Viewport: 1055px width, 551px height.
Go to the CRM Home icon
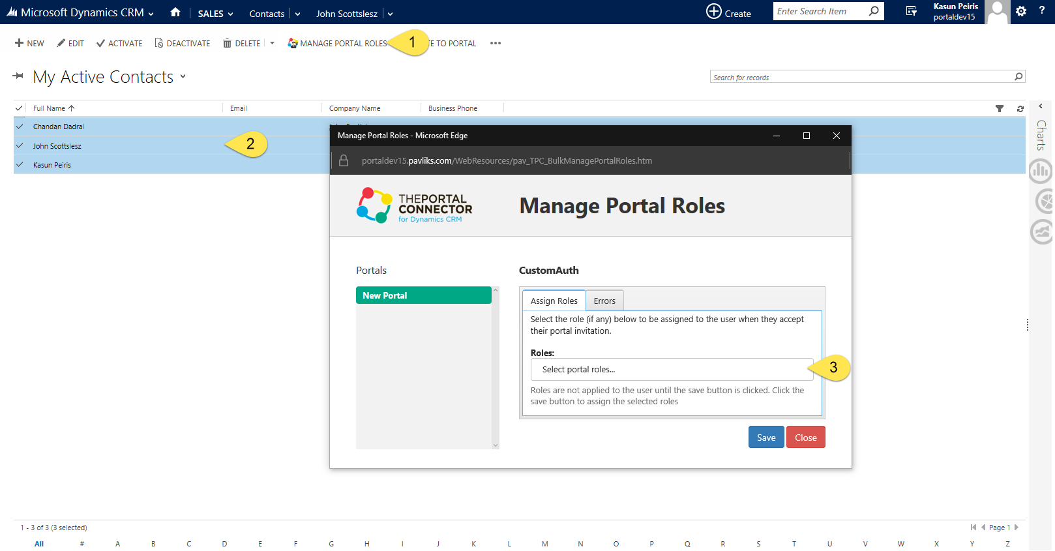175,12
